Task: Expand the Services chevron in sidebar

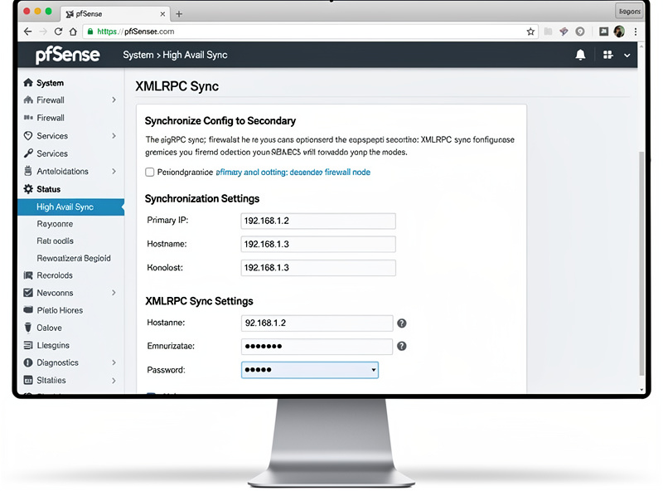Action: coord(114,135)
